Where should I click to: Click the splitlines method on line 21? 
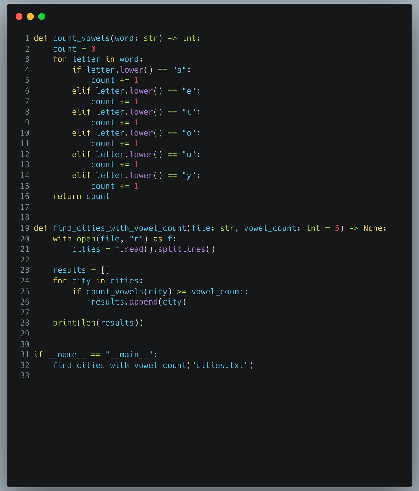point(182,249)
